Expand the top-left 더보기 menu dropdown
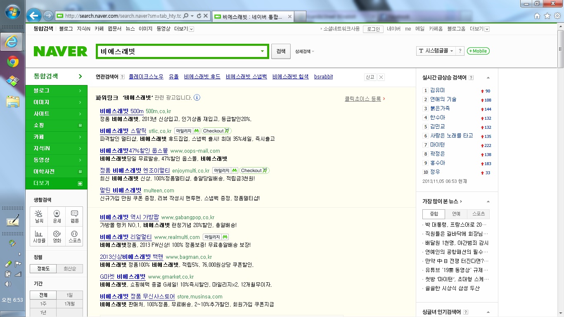The height and width of the screenshot is (317, 564). coord(191,29)
